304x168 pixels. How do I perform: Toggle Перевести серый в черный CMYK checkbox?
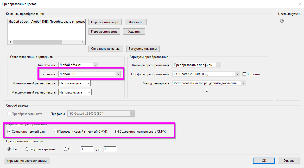[56, 132]
